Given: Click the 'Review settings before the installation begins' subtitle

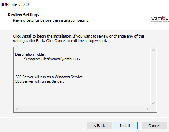Looking at the screenshot, I should coord(51,20).
